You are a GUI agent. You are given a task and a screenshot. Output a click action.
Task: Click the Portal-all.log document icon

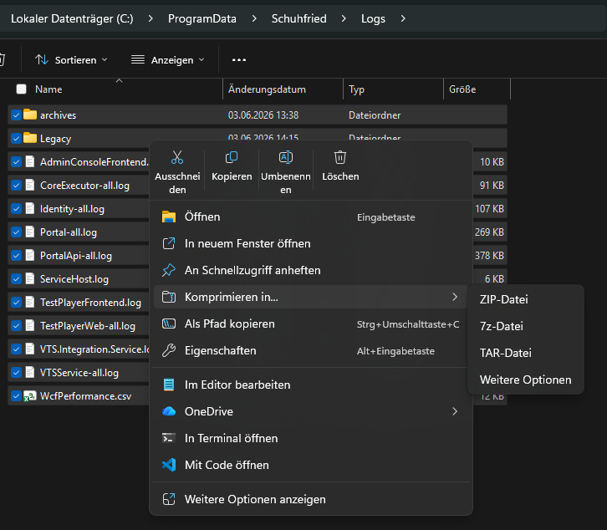point(30,232)
